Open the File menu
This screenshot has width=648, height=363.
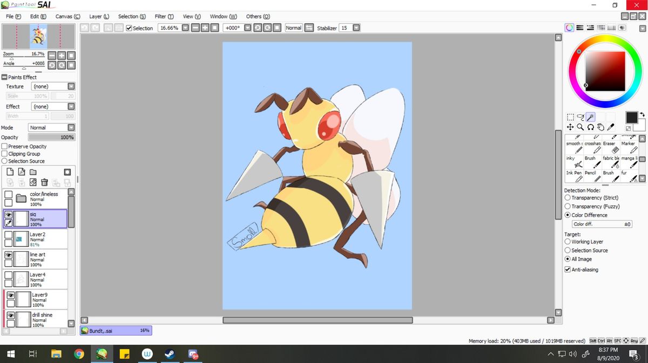13,16
